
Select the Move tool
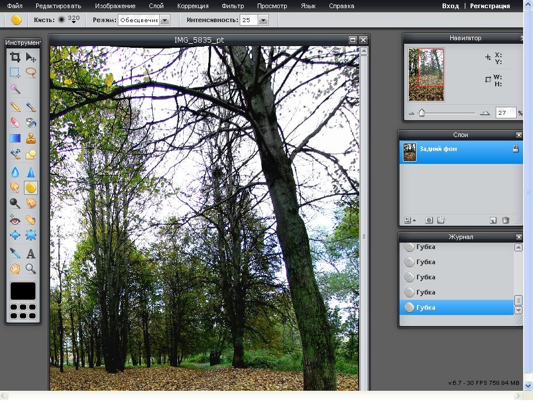(30, 57)
